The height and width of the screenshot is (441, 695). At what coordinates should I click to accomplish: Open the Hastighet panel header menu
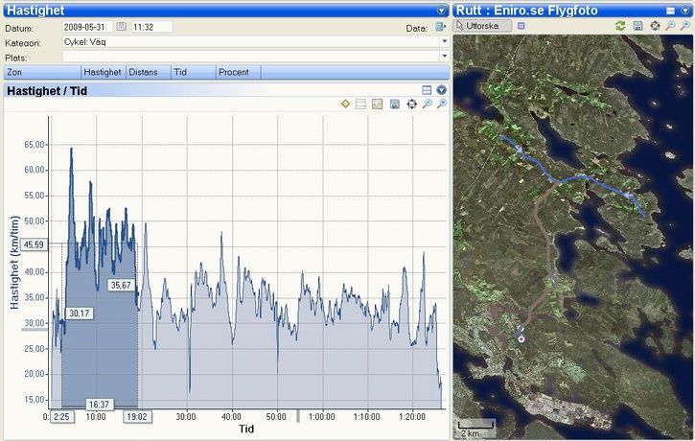(441, 10)
